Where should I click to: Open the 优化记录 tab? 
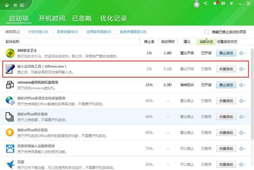click(x=113, y=18)
